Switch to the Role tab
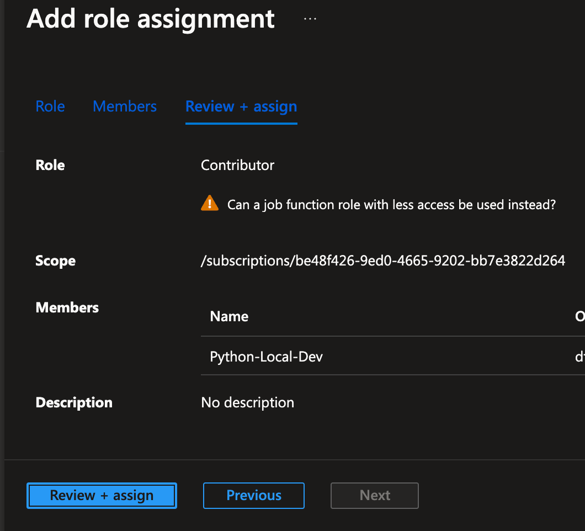Screen dimensions: 585x531 click(50, 107)
